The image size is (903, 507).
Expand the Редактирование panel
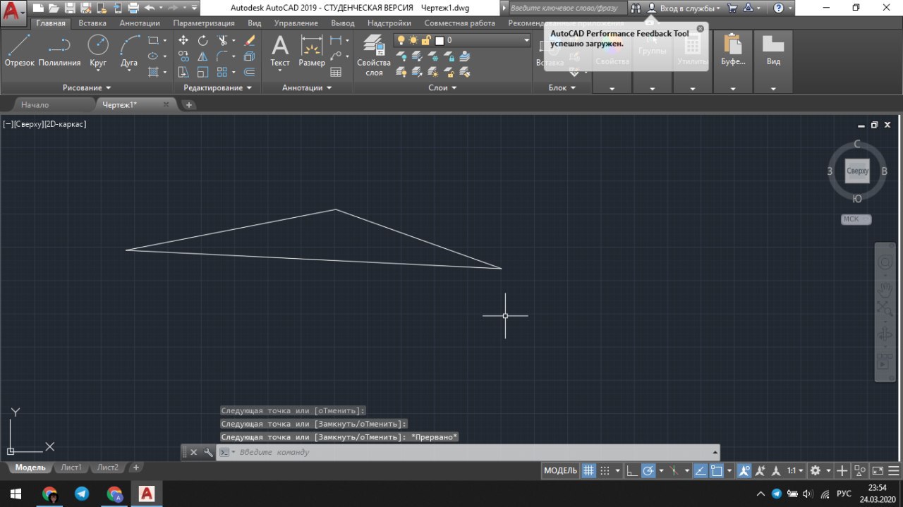217,88
